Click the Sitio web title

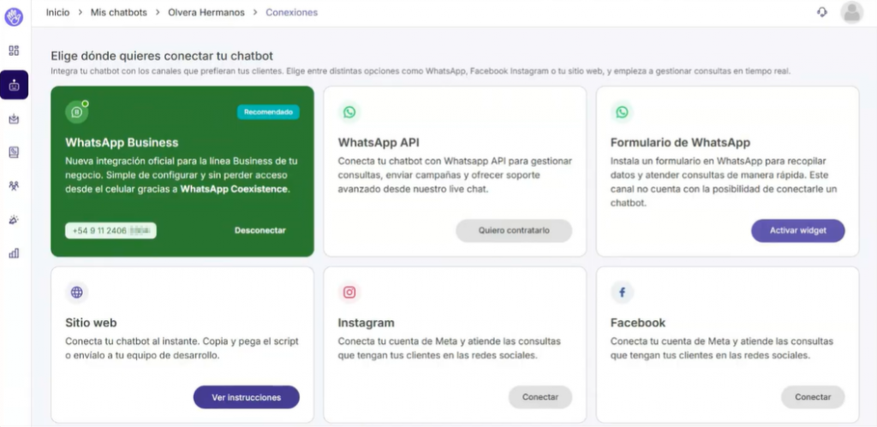click(91, 323)
